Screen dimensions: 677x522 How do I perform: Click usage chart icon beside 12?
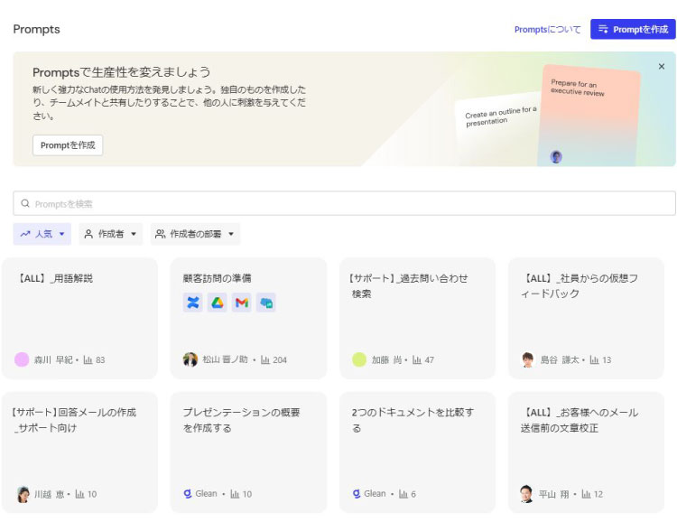[x=586, y=494]
